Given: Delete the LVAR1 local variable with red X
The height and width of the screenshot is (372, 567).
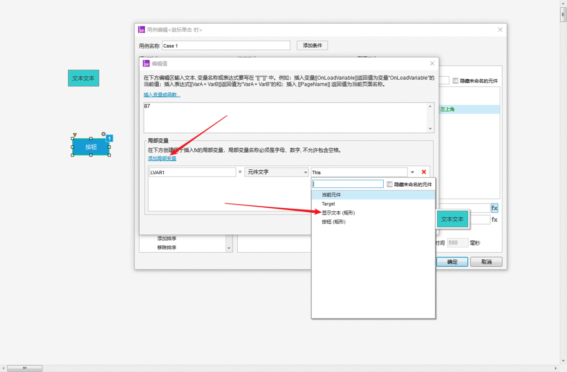Looking at the screenshot, I should tap(424, 172).
